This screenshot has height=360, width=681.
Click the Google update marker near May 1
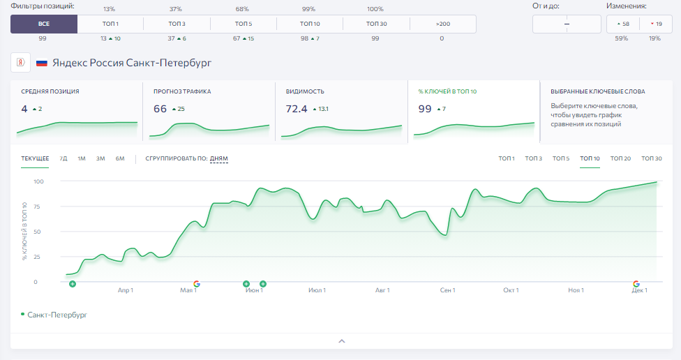(x=197, y=284)
